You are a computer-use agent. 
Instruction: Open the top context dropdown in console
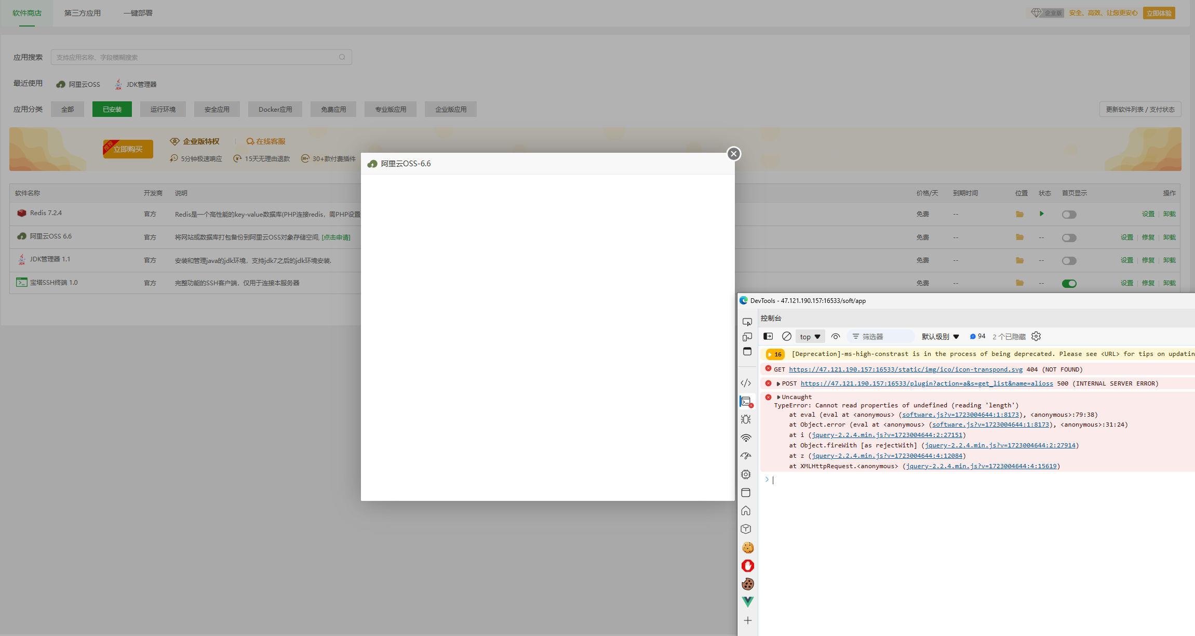pos(810,337)
